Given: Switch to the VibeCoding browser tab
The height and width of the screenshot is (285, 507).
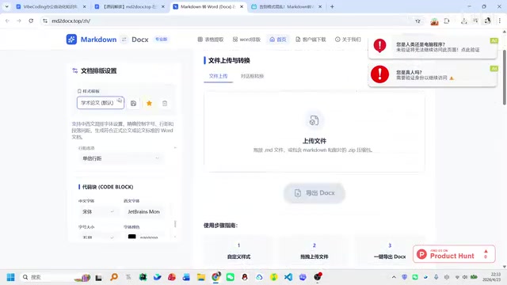Looking at the screenshot, I should click(50, 6).
